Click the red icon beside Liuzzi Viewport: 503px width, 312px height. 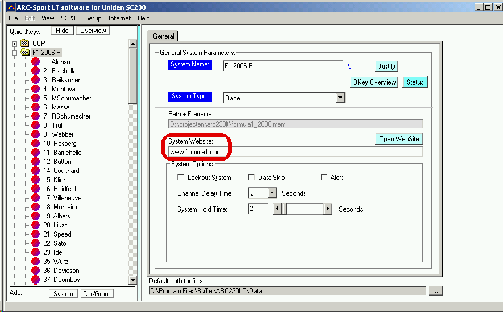(36, 225)
